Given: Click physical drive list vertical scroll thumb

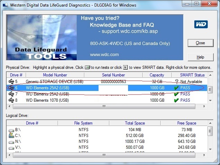Looking at the screenshot, I should (x=210, y=90).
